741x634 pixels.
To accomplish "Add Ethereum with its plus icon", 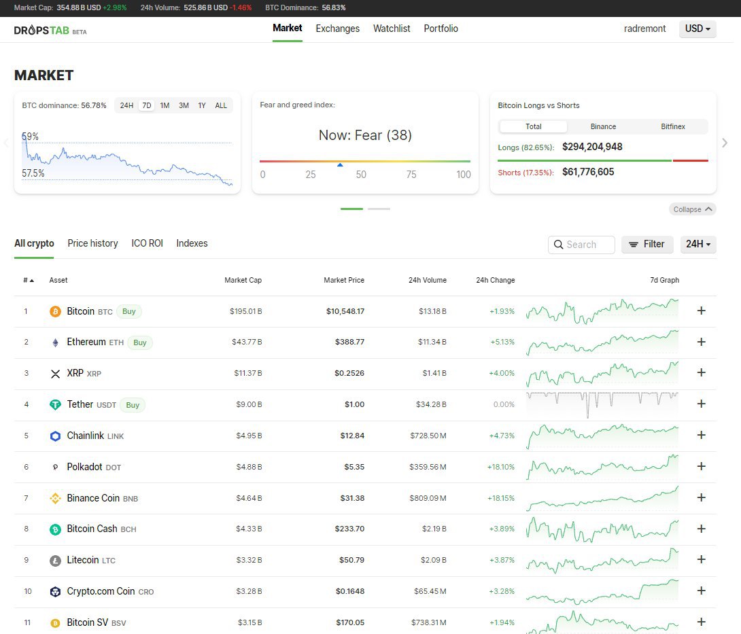I will tap(702, 342).
